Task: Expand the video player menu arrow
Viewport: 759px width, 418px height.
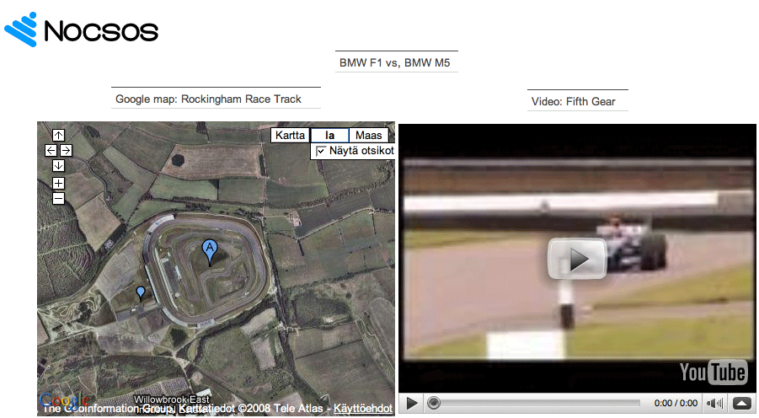Action: 742,404
